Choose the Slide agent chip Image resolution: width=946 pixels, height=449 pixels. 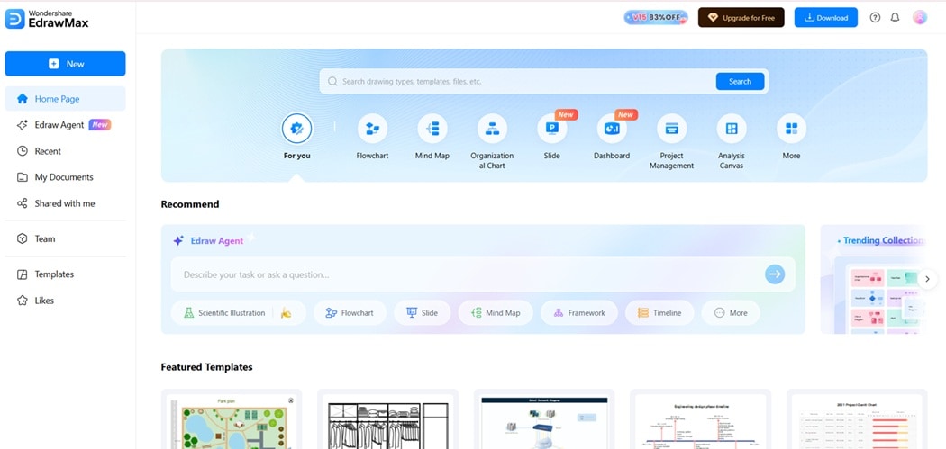coord(423,313)
